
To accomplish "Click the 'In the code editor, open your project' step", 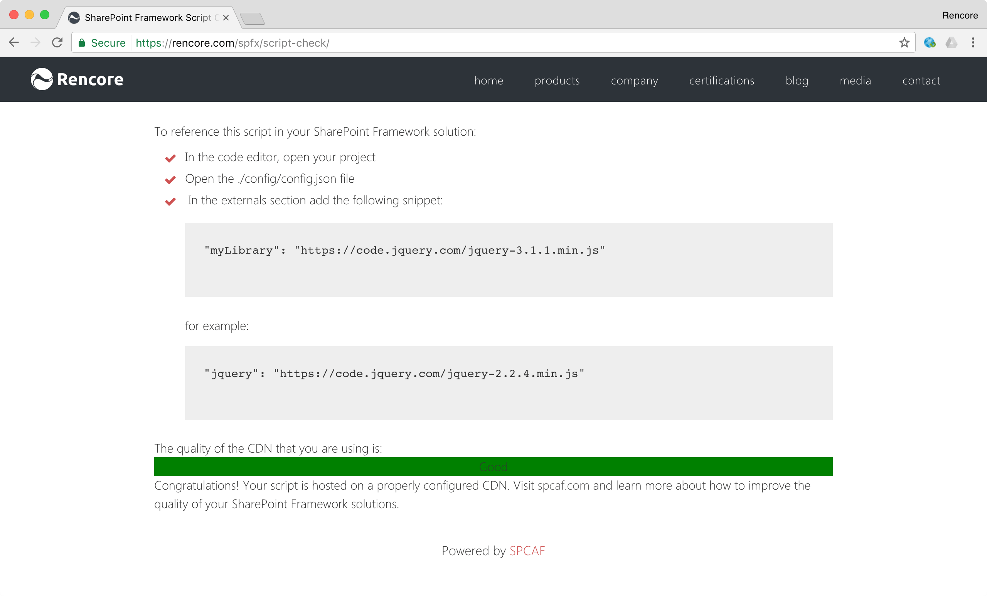I will [280, 157].
